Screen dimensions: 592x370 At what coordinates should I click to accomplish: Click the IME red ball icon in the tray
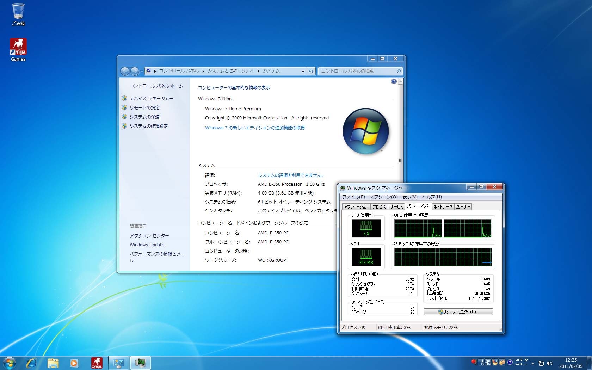coord(474,362)
